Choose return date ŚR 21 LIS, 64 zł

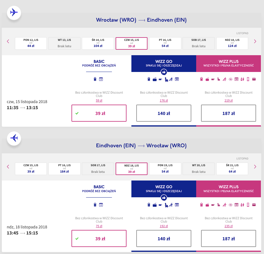point(232,169)
